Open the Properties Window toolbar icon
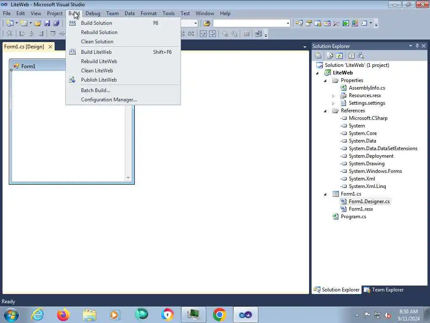 pyautogui.click(x=309, y=24)
